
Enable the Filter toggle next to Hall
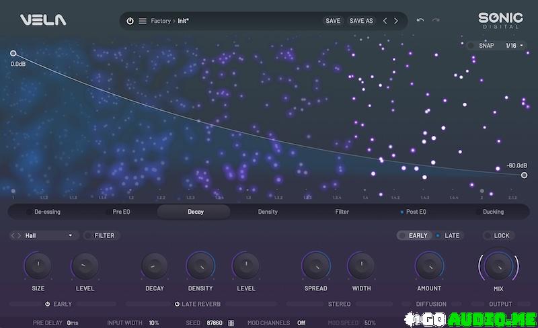click(x=88, y=235)
